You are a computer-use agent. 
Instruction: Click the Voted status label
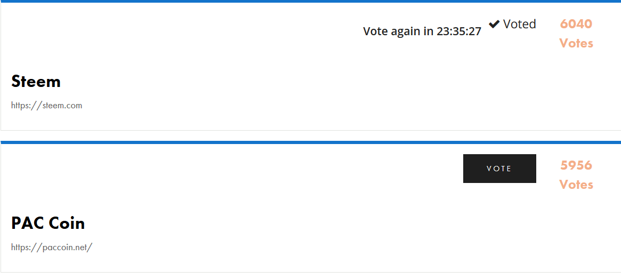(519, 24)
